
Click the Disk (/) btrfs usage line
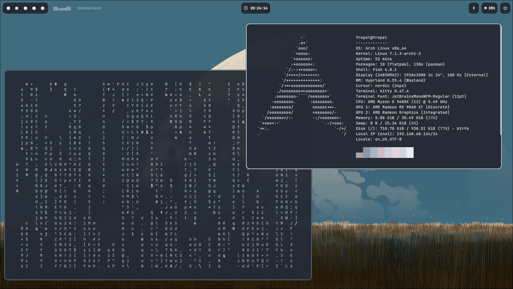tap(412, 128)
